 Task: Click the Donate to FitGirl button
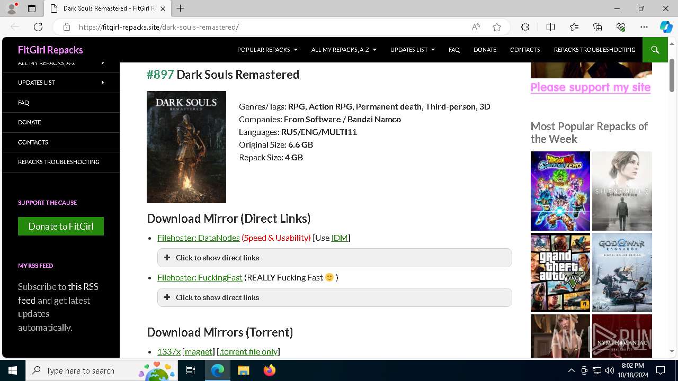pyautogui.click(x=61, y=226)
